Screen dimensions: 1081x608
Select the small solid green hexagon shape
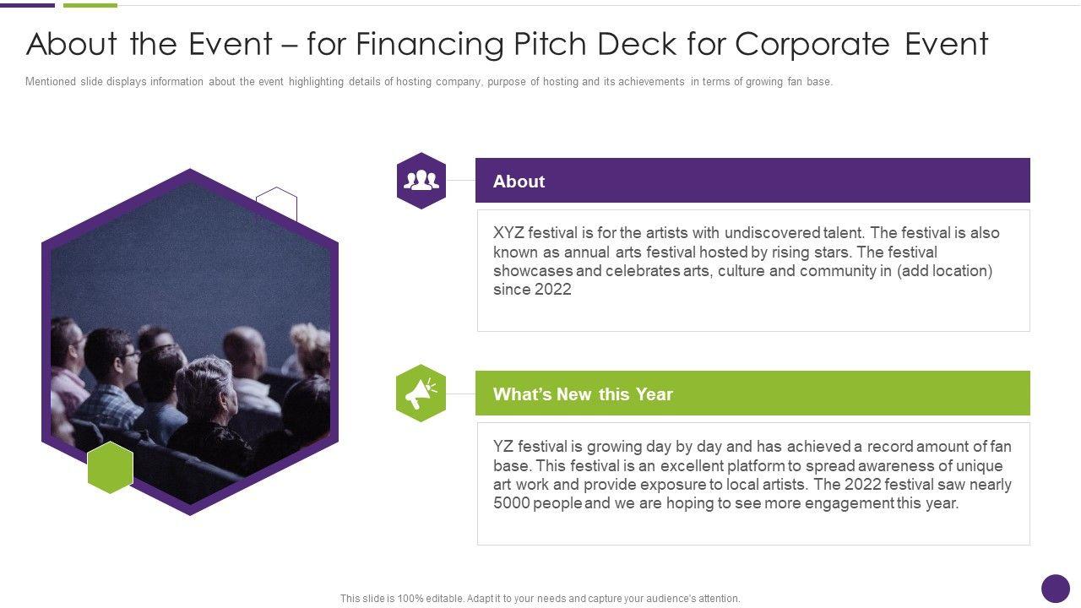pos(110,467)
